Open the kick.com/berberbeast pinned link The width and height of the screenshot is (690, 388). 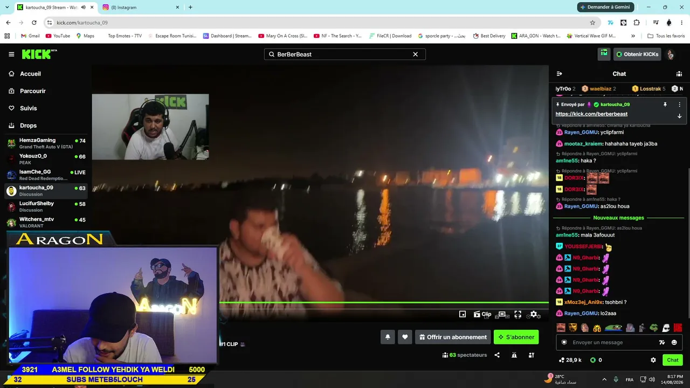point(591,114)
